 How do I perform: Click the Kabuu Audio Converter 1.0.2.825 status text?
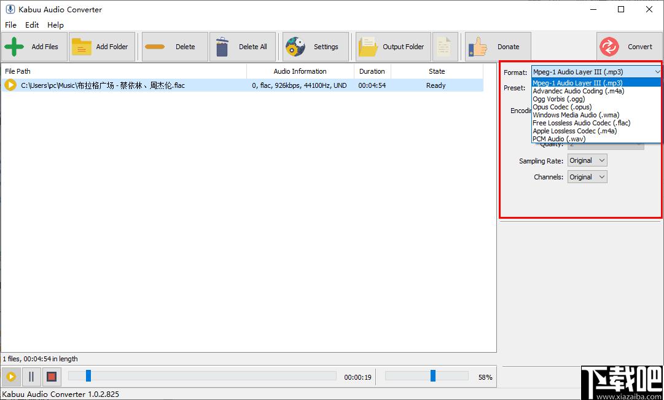tap(61, 394)
